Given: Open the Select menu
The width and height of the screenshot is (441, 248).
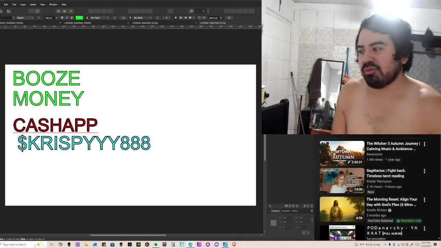Looking at the screenshot, I should point(33,4).
